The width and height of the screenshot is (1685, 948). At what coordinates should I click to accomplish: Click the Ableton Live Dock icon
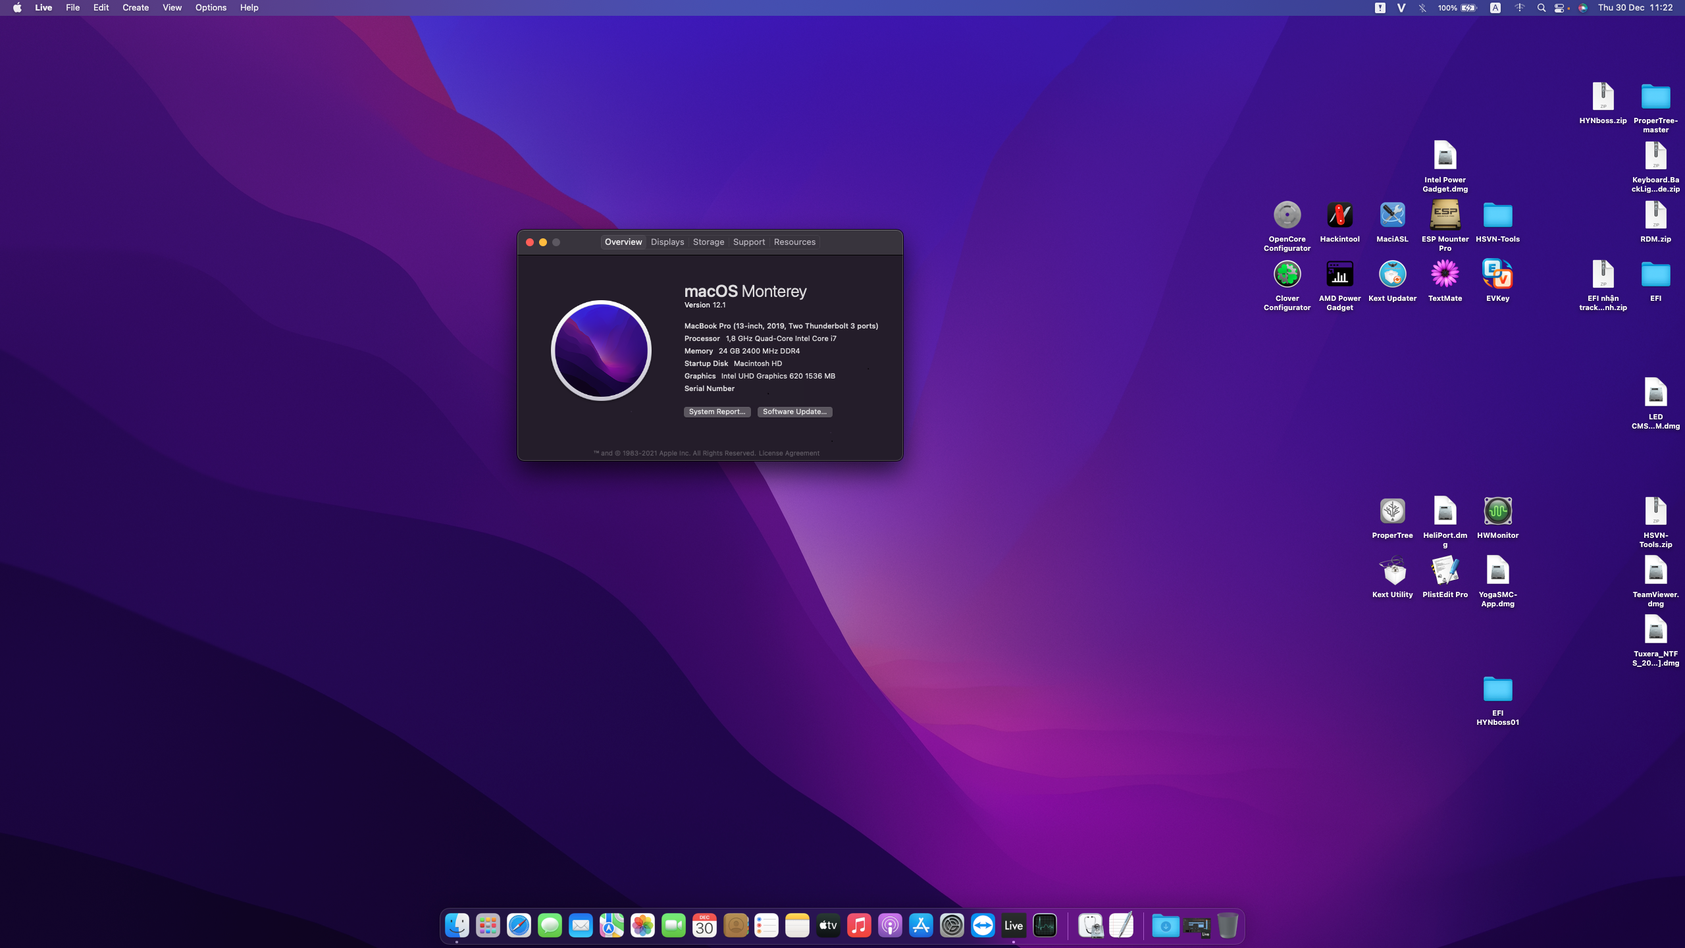1014,926
